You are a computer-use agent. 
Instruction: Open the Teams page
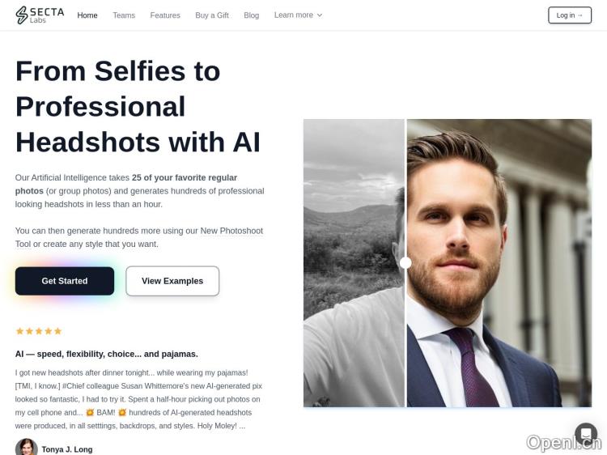124,15
